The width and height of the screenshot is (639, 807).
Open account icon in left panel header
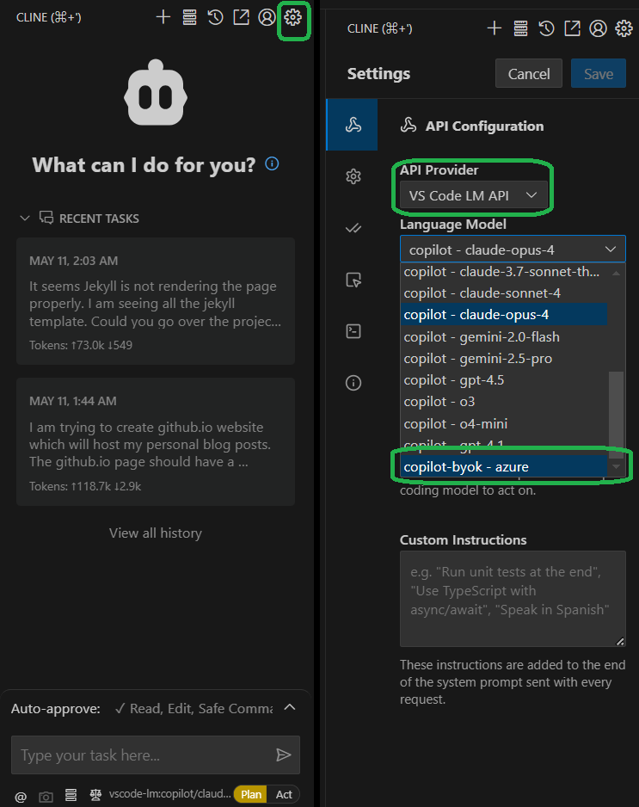tap(267, 17)
